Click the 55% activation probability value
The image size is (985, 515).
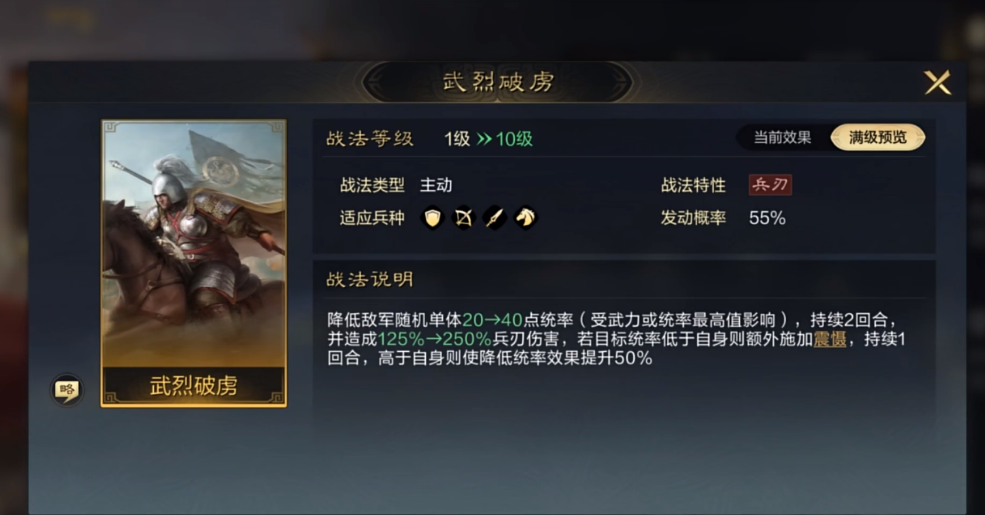tap(767, 218)
